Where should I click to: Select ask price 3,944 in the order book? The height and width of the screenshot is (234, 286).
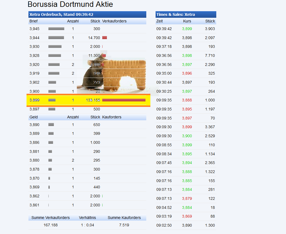[x=34, y=38]
